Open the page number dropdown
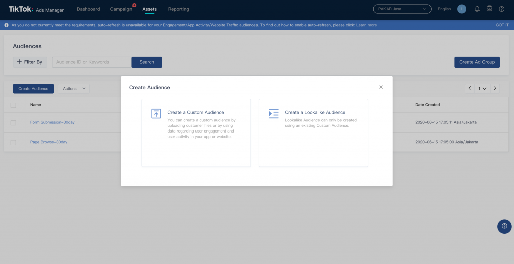This screenshot has height=264, width=514. [482, 88]
